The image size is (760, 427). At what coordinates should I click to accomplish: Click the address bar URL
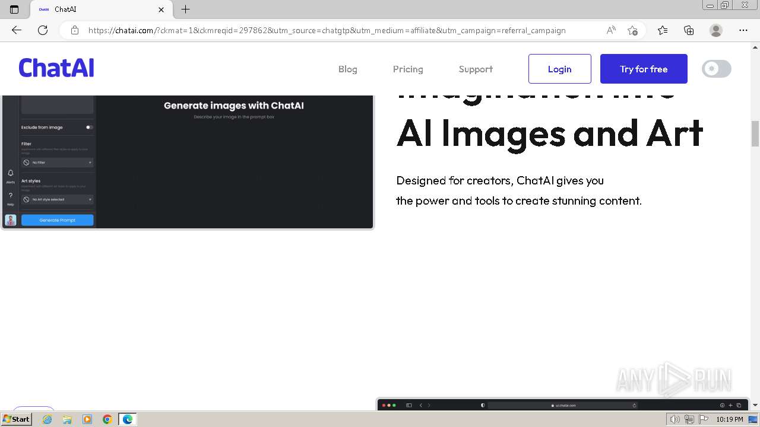pos(327,30)
